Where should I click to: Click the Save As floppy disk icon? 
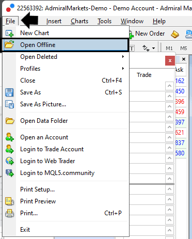pyautogui.click(x=9, y=92)
